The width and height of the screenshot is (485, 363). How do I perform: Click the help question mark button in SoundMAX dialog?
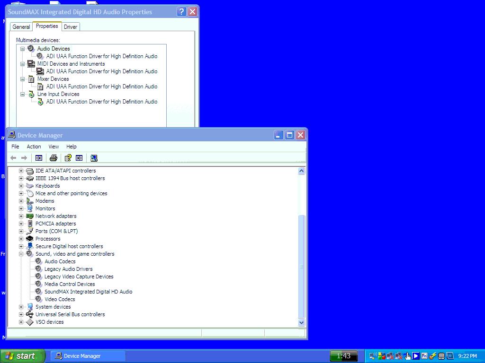tap(181, 12)
